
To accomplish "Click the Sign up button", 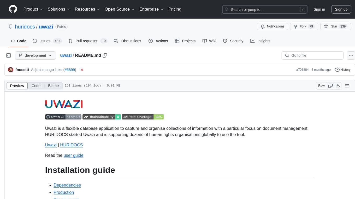I will pyautogui.click(x=341, y=9).
